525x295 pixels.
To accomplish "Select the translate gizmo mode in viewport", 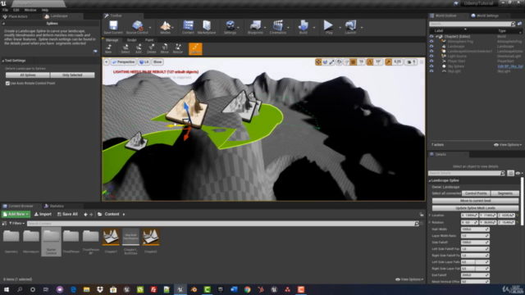I will pyautogui.click(x=318, y=62).
